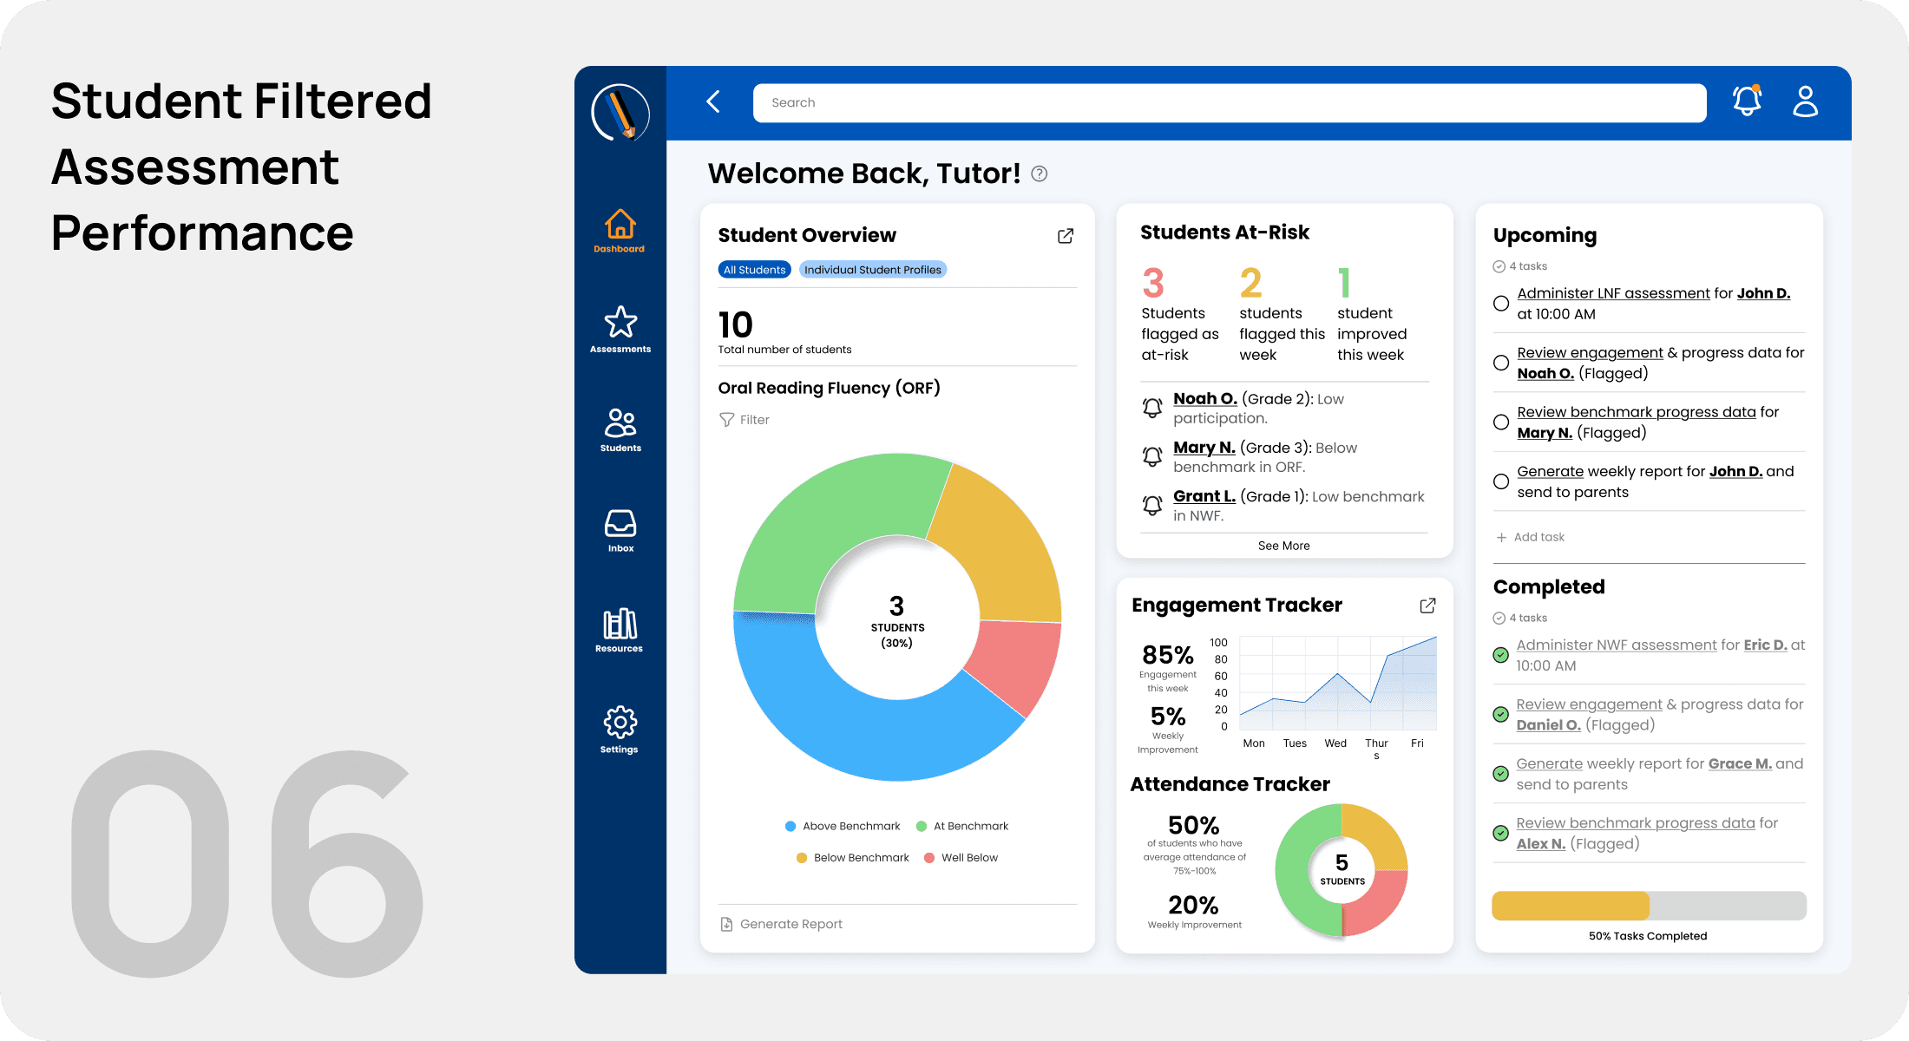Open Mary N. link in at-risk list
The width and height of the screenshot is (1909, 1041).
click(1204, 448)
